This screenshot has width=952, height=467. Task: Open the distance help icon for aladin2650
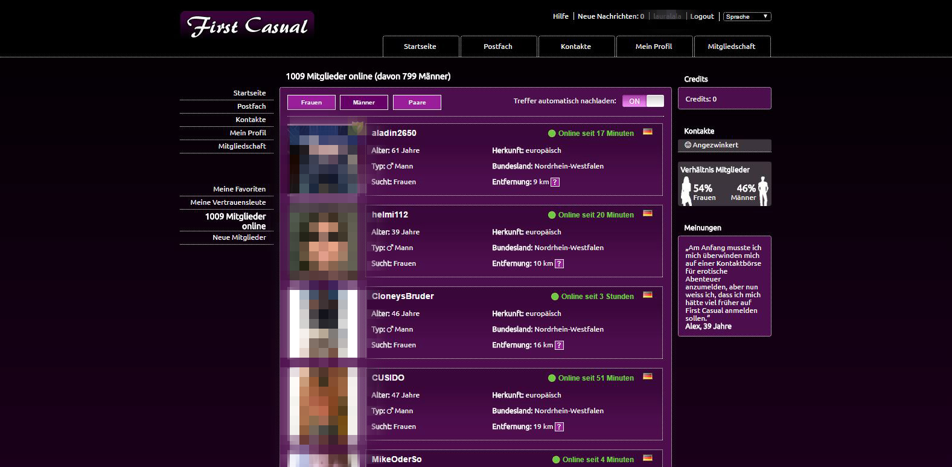point(555,182)
